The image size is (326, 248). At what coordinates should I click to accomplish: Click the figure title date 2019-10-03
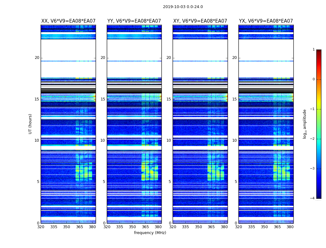[183, 7]
